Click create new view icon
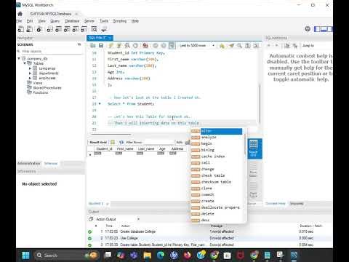 click(67, 29)
